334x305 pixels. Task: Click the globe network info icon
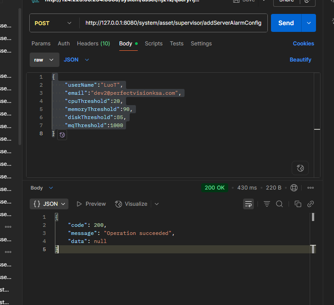coord(294,188)
